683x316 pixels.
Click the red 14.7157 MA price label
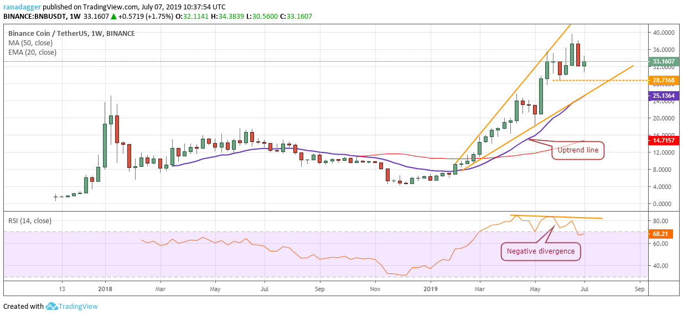663,141
